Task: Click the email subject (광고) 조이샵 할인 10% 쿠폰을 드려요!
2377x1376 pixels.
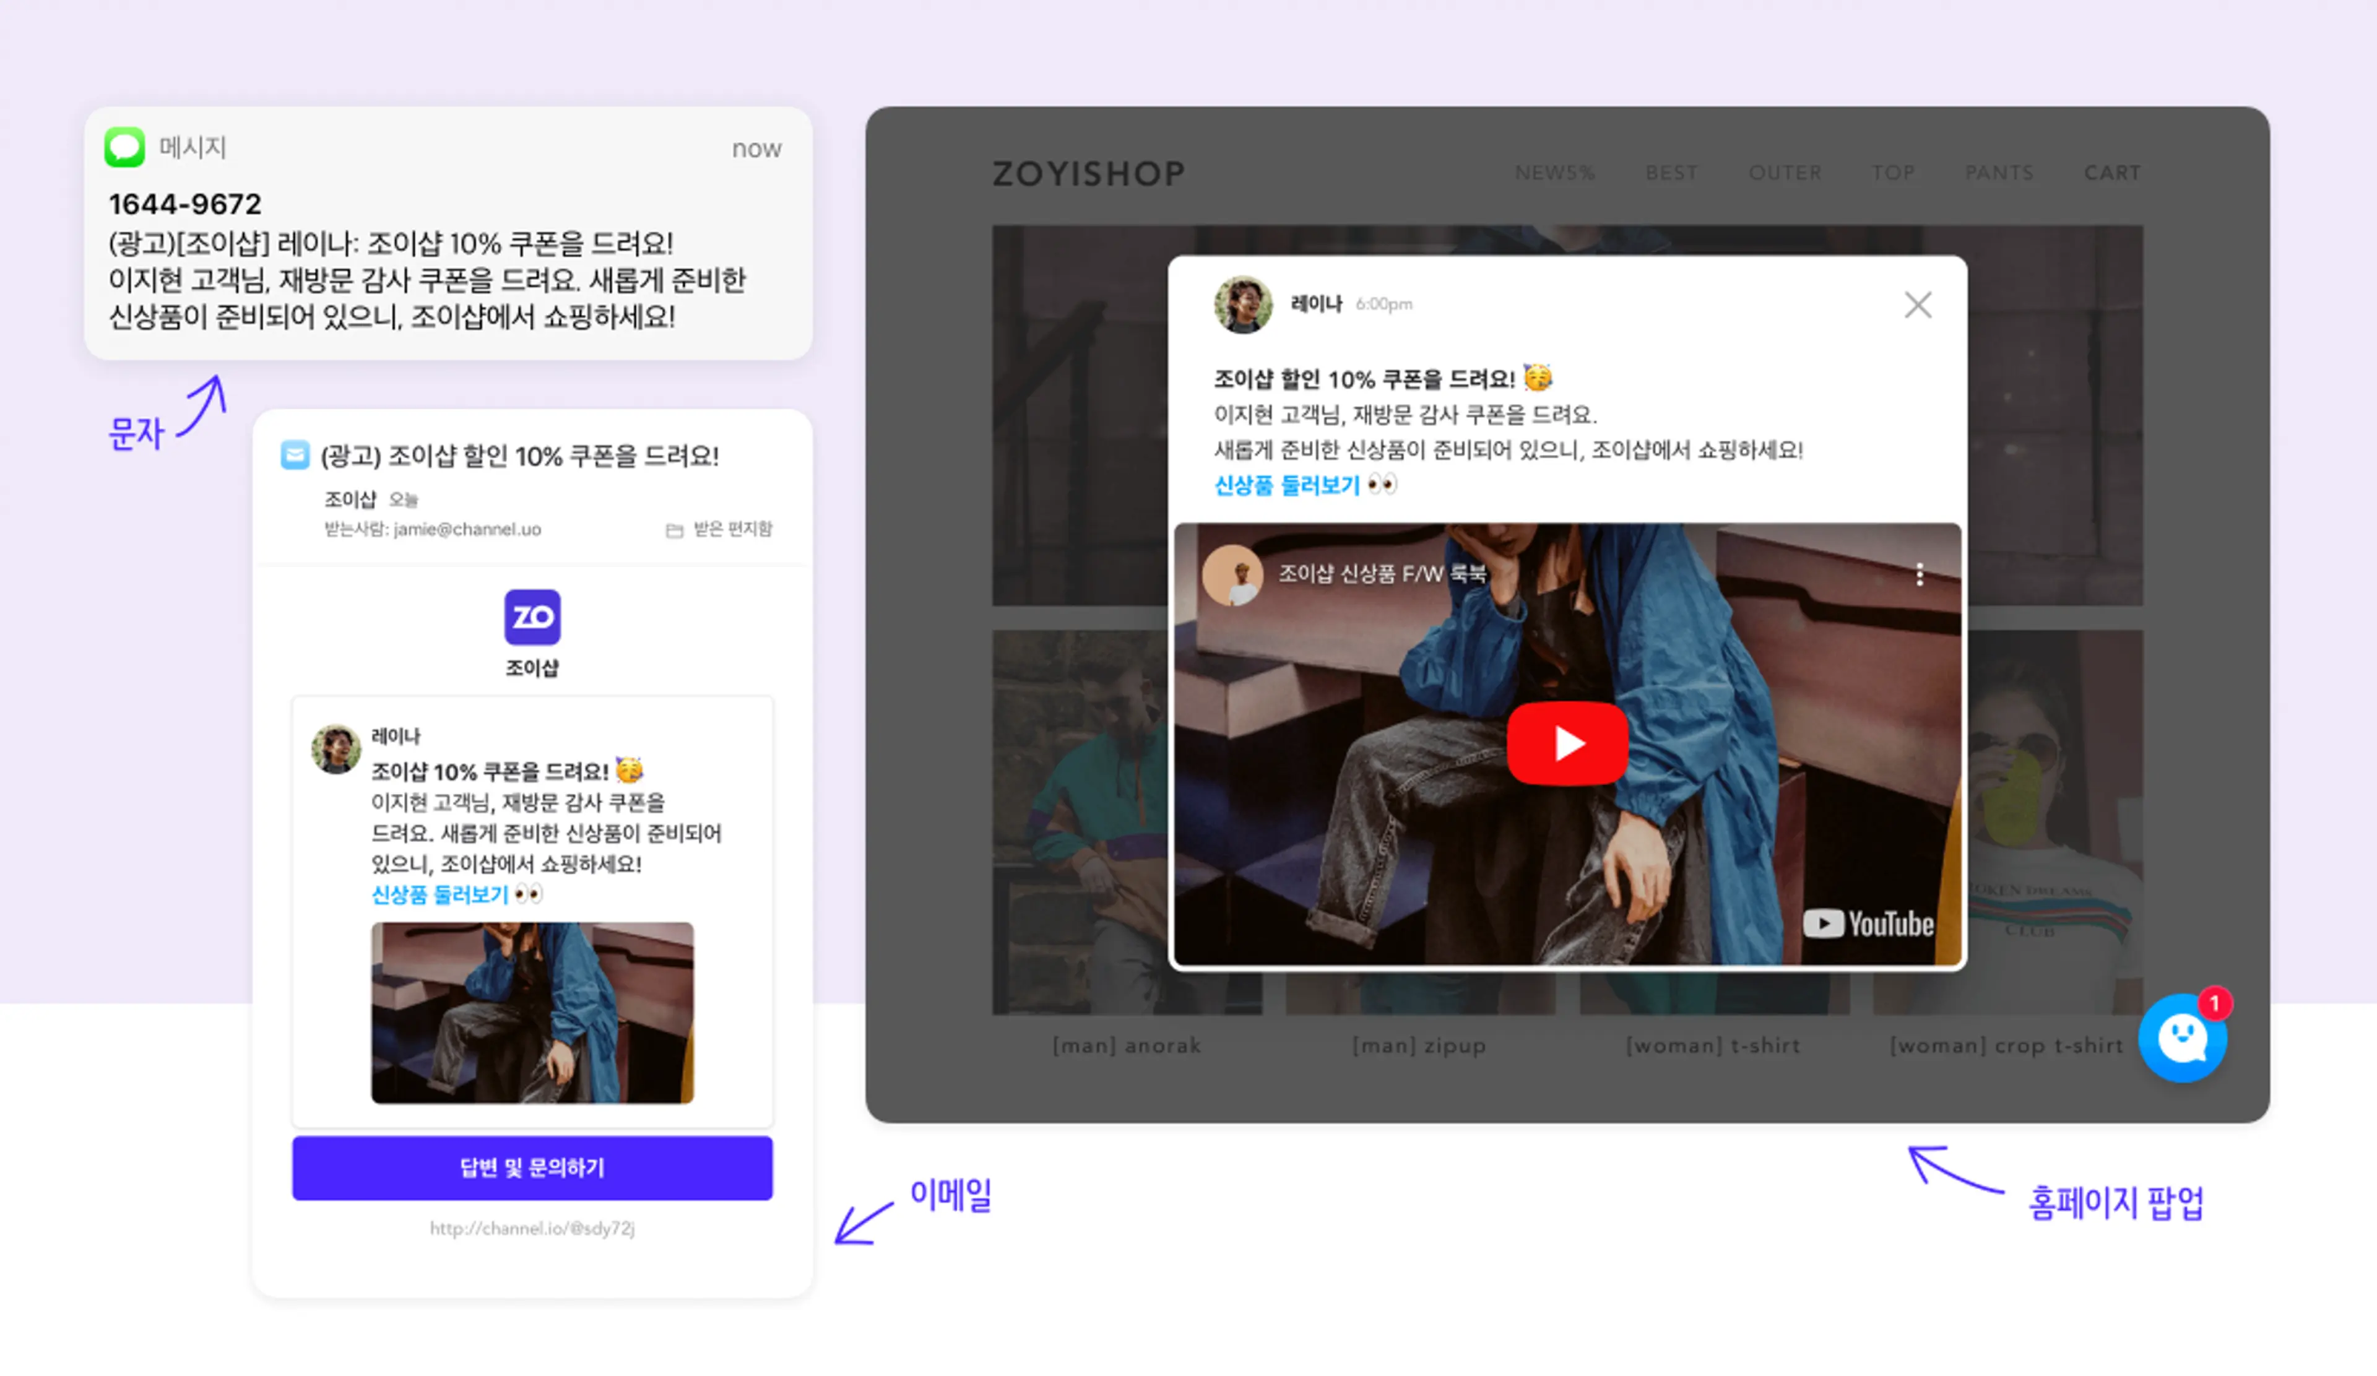Action: tap(520, 456)
